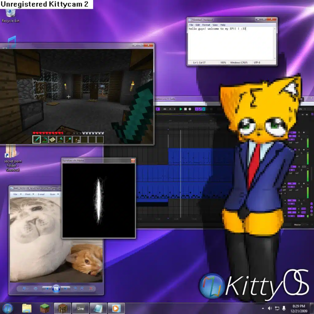314x314 pixels.
Task: Click the Arrangement Record circle button
Action: point(190,109)
